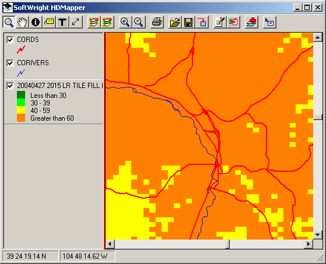Select the measure distance arrow tool

click(x=76, y=22)
